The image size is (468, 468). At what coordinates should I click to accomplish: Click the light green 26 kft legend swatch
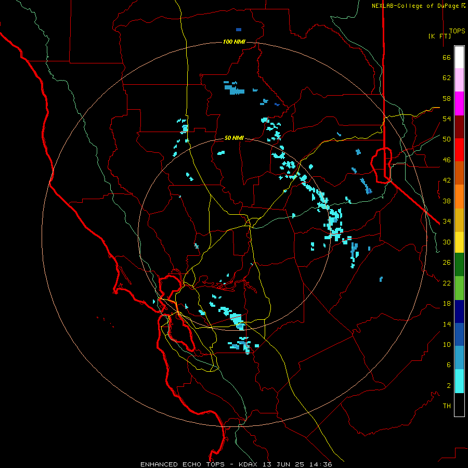point(459,288)
